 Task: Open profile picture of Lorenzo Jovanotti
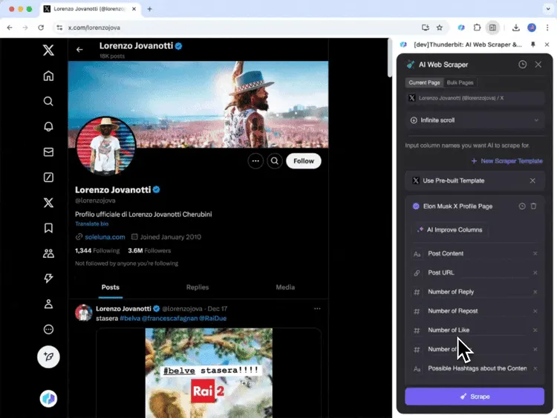click(x=105, y=146)
